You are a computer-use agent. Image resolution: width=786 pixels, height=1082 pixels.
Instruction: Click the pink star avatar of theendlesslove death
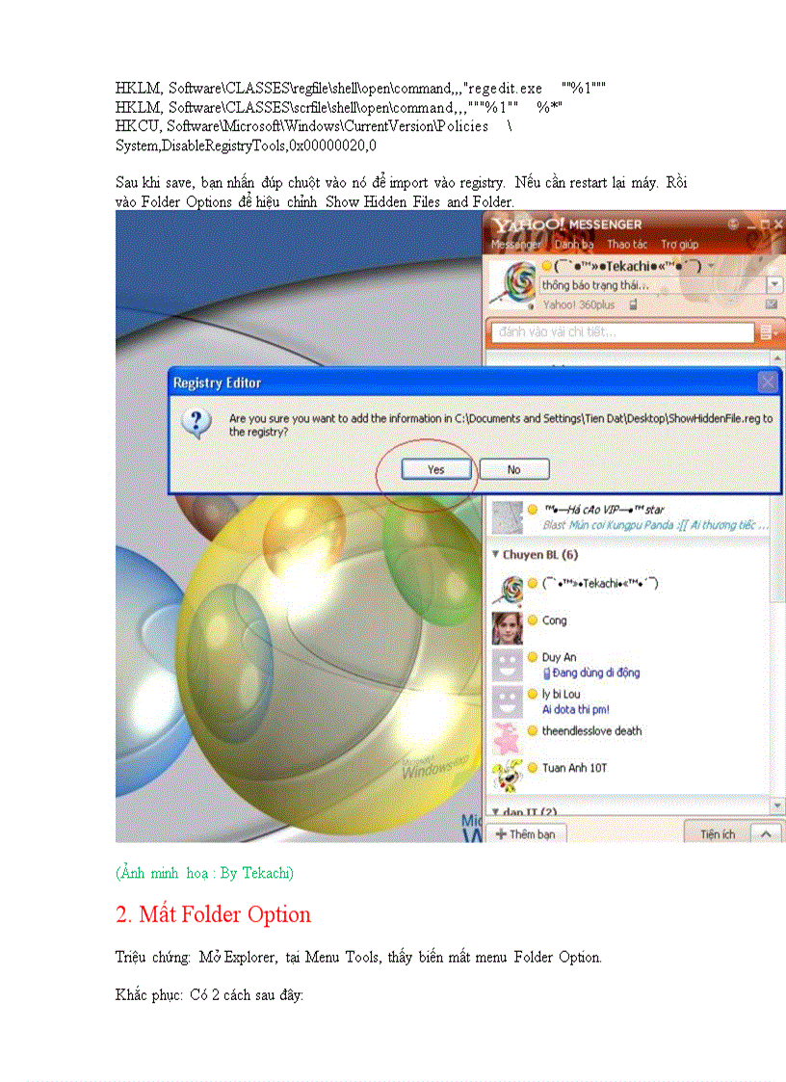click(x=508, y=737)
